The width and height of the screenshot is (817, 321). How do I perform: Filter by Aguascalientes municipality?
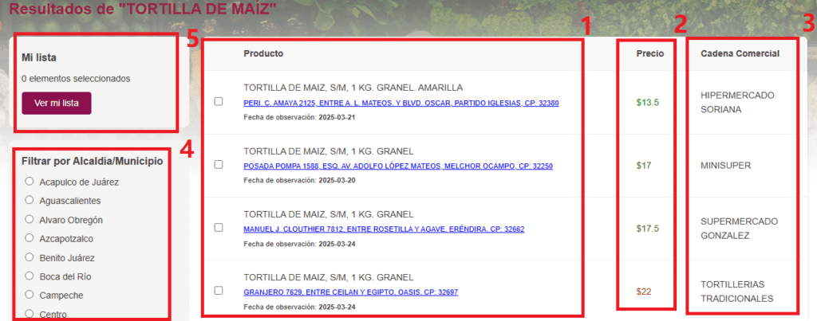(x=30, y=200)
